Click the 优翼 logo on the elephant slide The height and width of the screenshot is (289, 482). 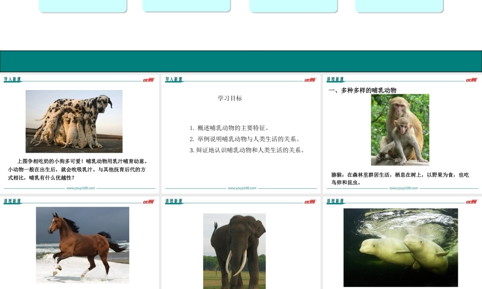point(309,202)
